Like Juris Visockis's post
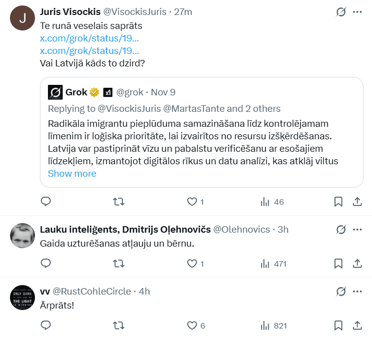Image resolution: width=372 pixels, height=339 pixels. [192, 202]
